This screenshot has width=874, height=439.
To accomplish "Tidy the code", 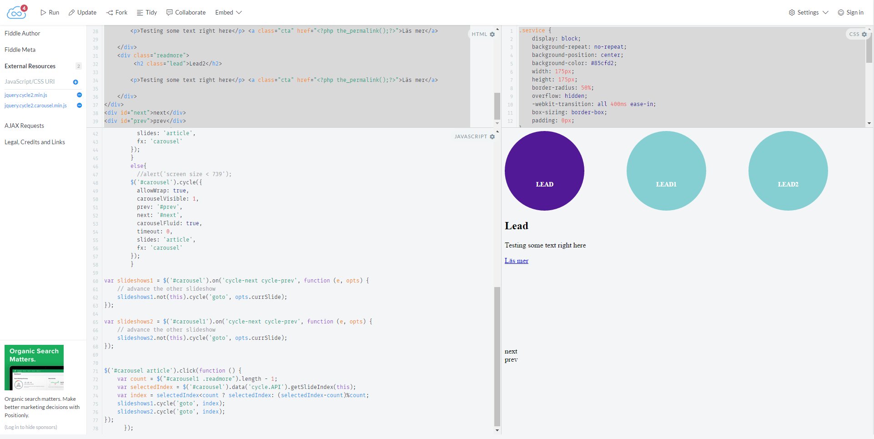I will pyautogui.click(x=147, y=13).
